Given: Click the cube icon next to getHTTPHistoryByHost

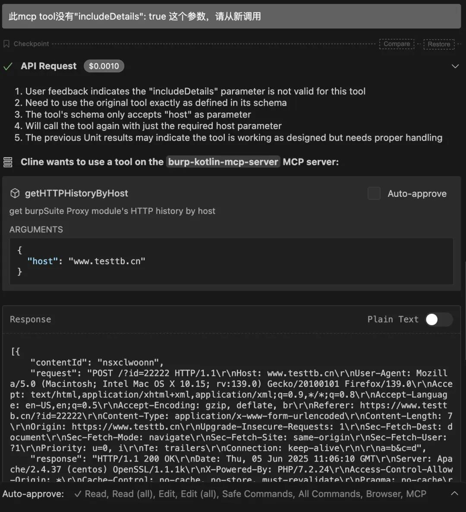Looking at the screenshot, I should pyautogui.click(x=15, y=193).
